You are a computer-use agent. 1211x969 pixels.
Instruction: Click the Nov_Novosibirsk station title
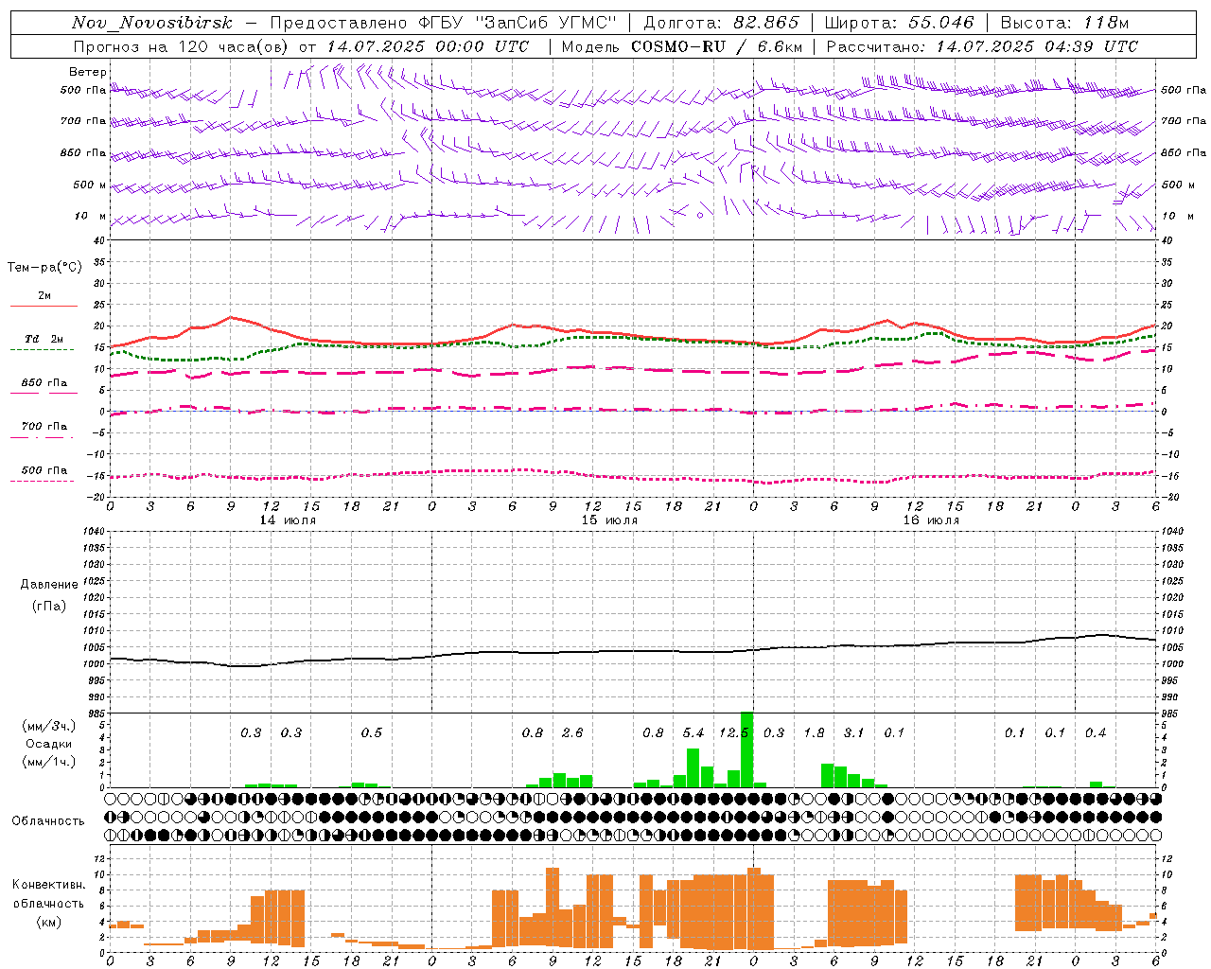(152, 23)
